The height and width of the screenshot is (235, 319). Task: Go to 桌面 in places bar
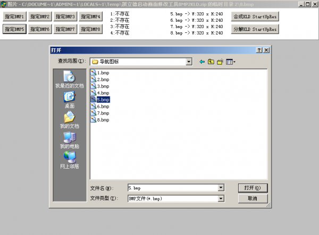click(69, 100)
